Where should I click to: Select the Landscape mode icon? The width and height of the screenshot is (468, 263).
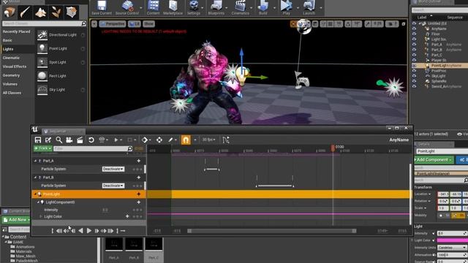(x=40, y=12)
